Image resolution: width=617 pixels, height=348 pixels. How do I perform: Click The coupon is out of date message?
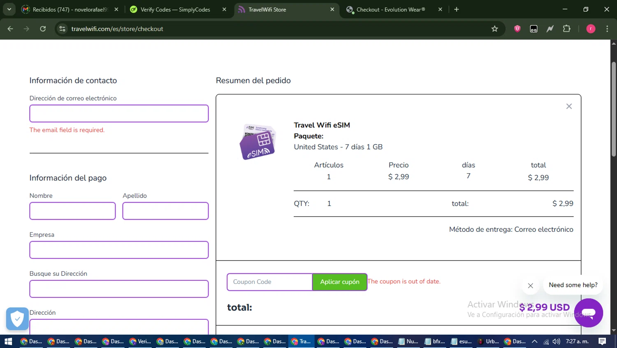tap(404, 281)
